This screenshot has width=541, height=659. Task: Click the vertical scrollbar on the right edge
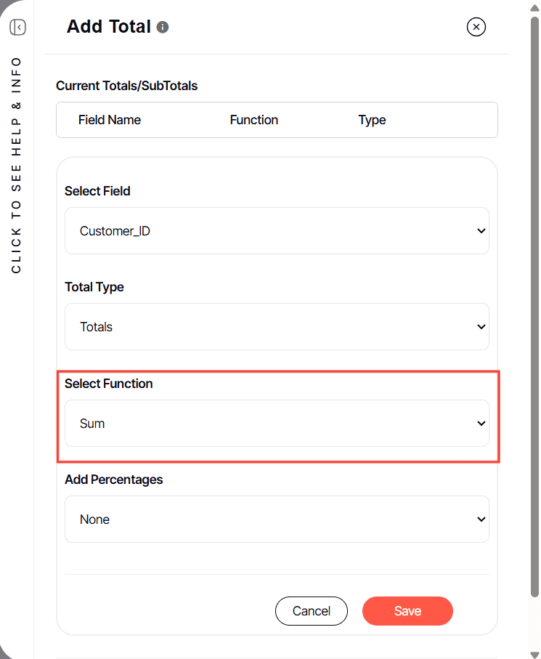[x=536, y=327]
